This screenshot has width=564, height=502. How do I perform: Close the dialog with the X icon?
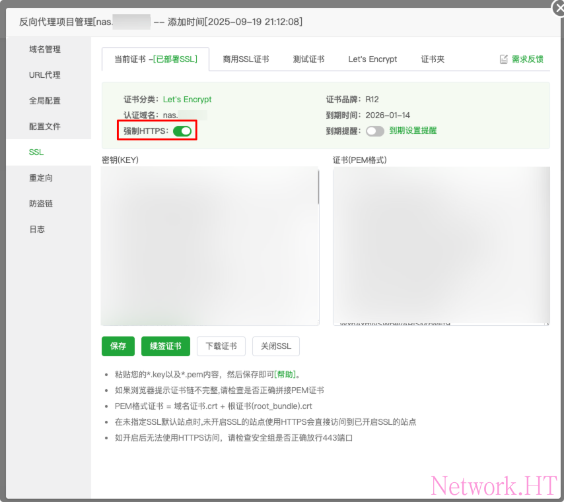[x=558, y=7]
